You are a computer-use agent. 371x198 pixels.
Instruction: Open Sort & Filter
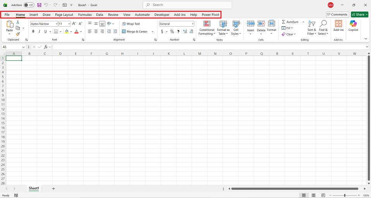coord(312,28)
